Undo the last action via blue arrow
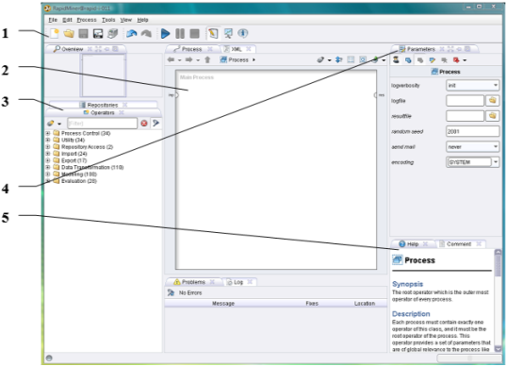Image resolution: width=506 pixels, height=366 pixels. pyautogui.click(x=131, y=33)
